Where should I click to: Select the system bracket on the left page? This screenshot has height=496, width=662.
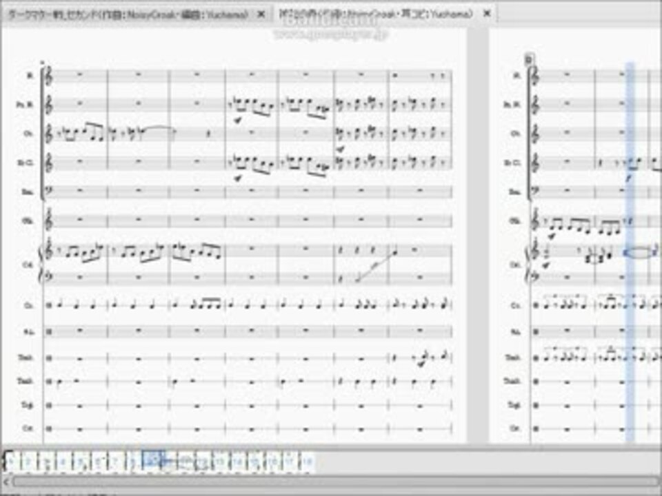42,132
